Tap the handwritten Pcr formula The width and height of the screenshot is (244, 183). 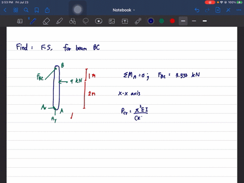(x=134, y=113)
